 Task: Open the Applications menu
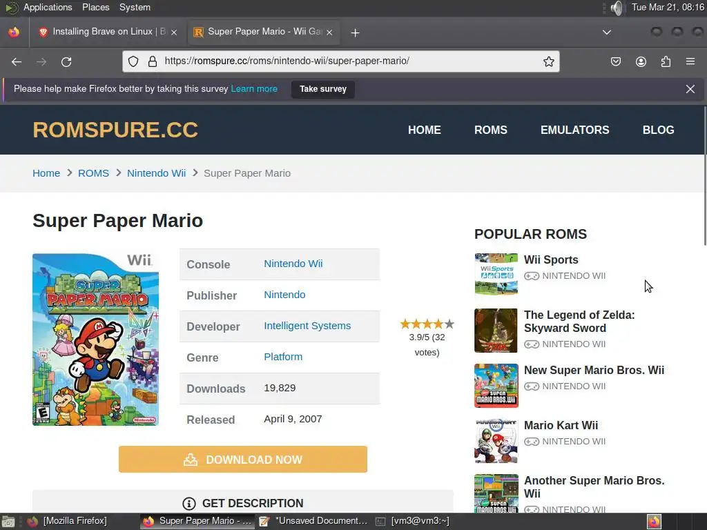tap(48, 7)
